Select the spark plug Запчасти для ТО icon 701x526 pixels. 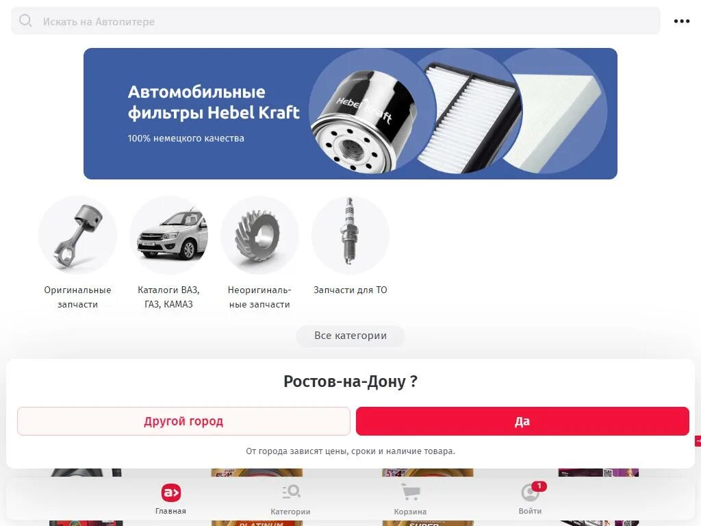point(350,236)
